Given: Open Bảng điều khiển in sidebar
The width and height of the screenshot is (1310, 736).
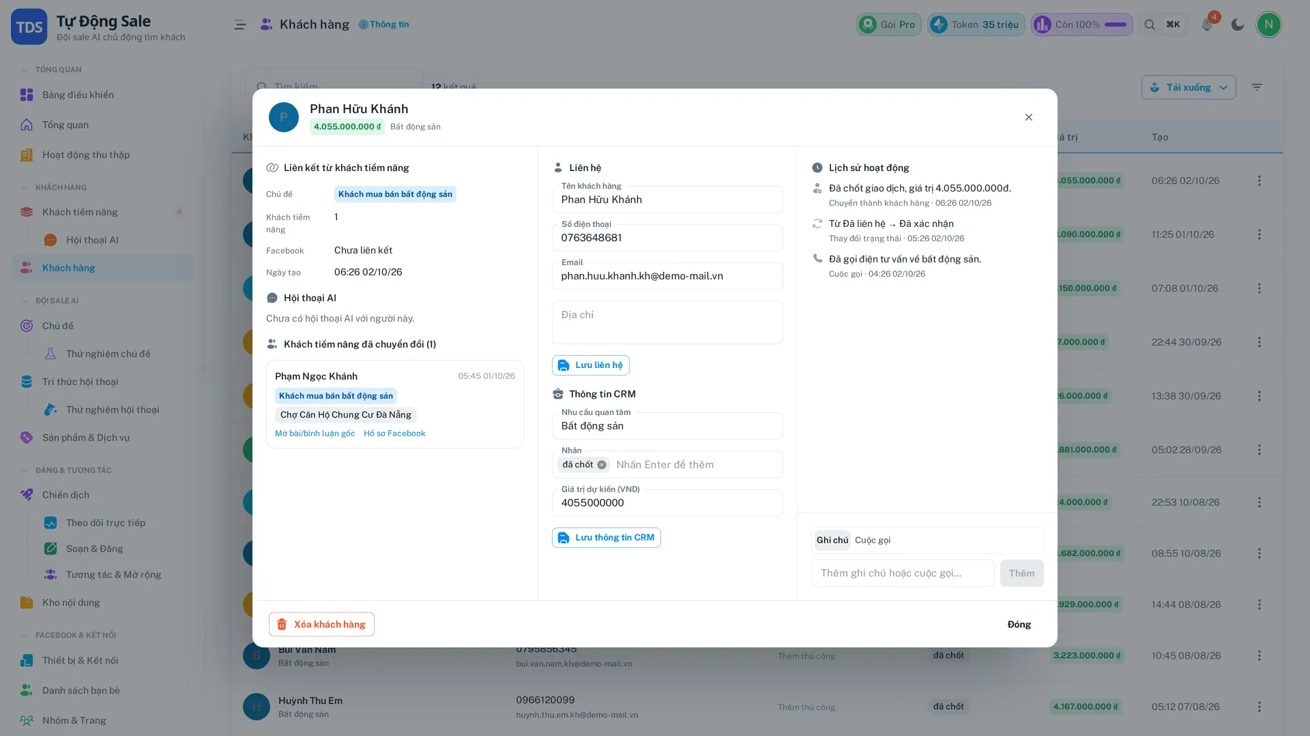Looking at the screenshot, I should pos(102,95).
